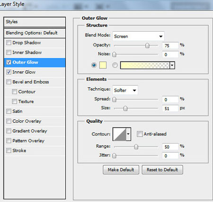Enable the Anti-aliased checkbox
Image resolution: width=213 pixels, height=202 pixels.
click(140, 134)
